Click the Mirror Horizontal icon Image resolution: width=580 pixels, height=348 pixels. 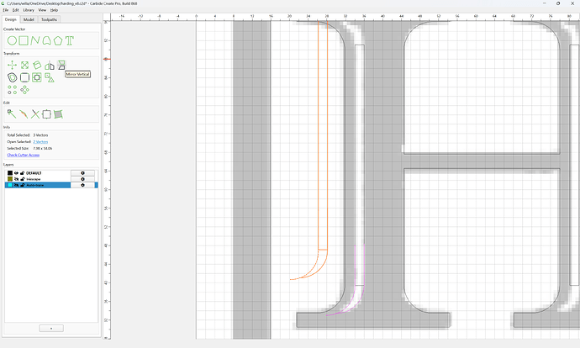(50, 66)
